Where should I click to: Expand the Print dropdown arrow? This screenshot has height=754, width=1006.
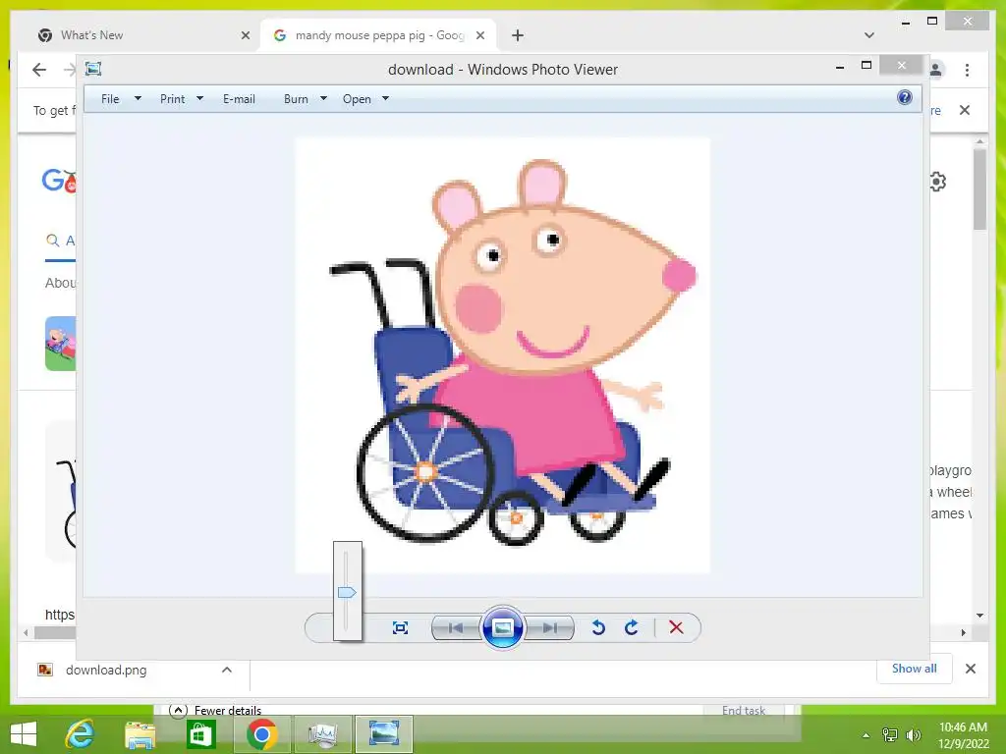coord(199,99)
